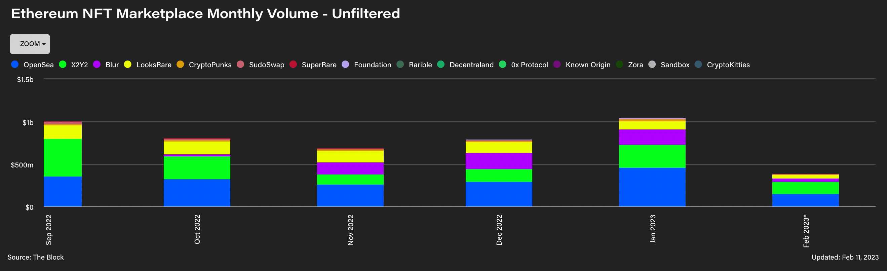Viewport: 887px width, 271px height.
Task: Click the SudoSwap legend marker
Action: (x=241, y=65)
